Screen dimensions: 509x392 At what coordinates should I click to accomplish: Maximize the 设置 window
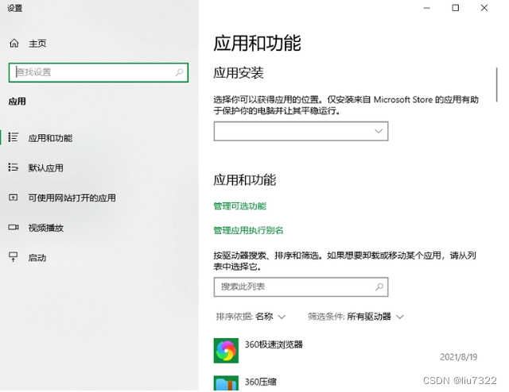point(456,8)
